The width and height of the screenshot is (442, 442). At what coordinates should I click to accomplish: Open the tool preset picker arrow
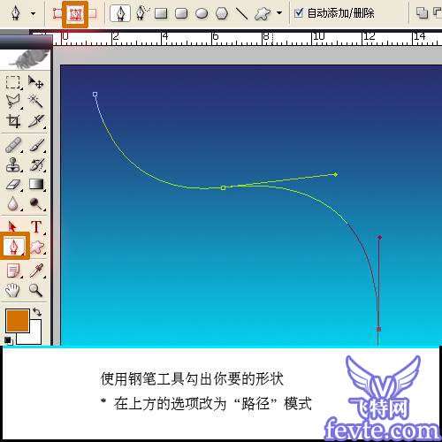(x=33, y=13)
